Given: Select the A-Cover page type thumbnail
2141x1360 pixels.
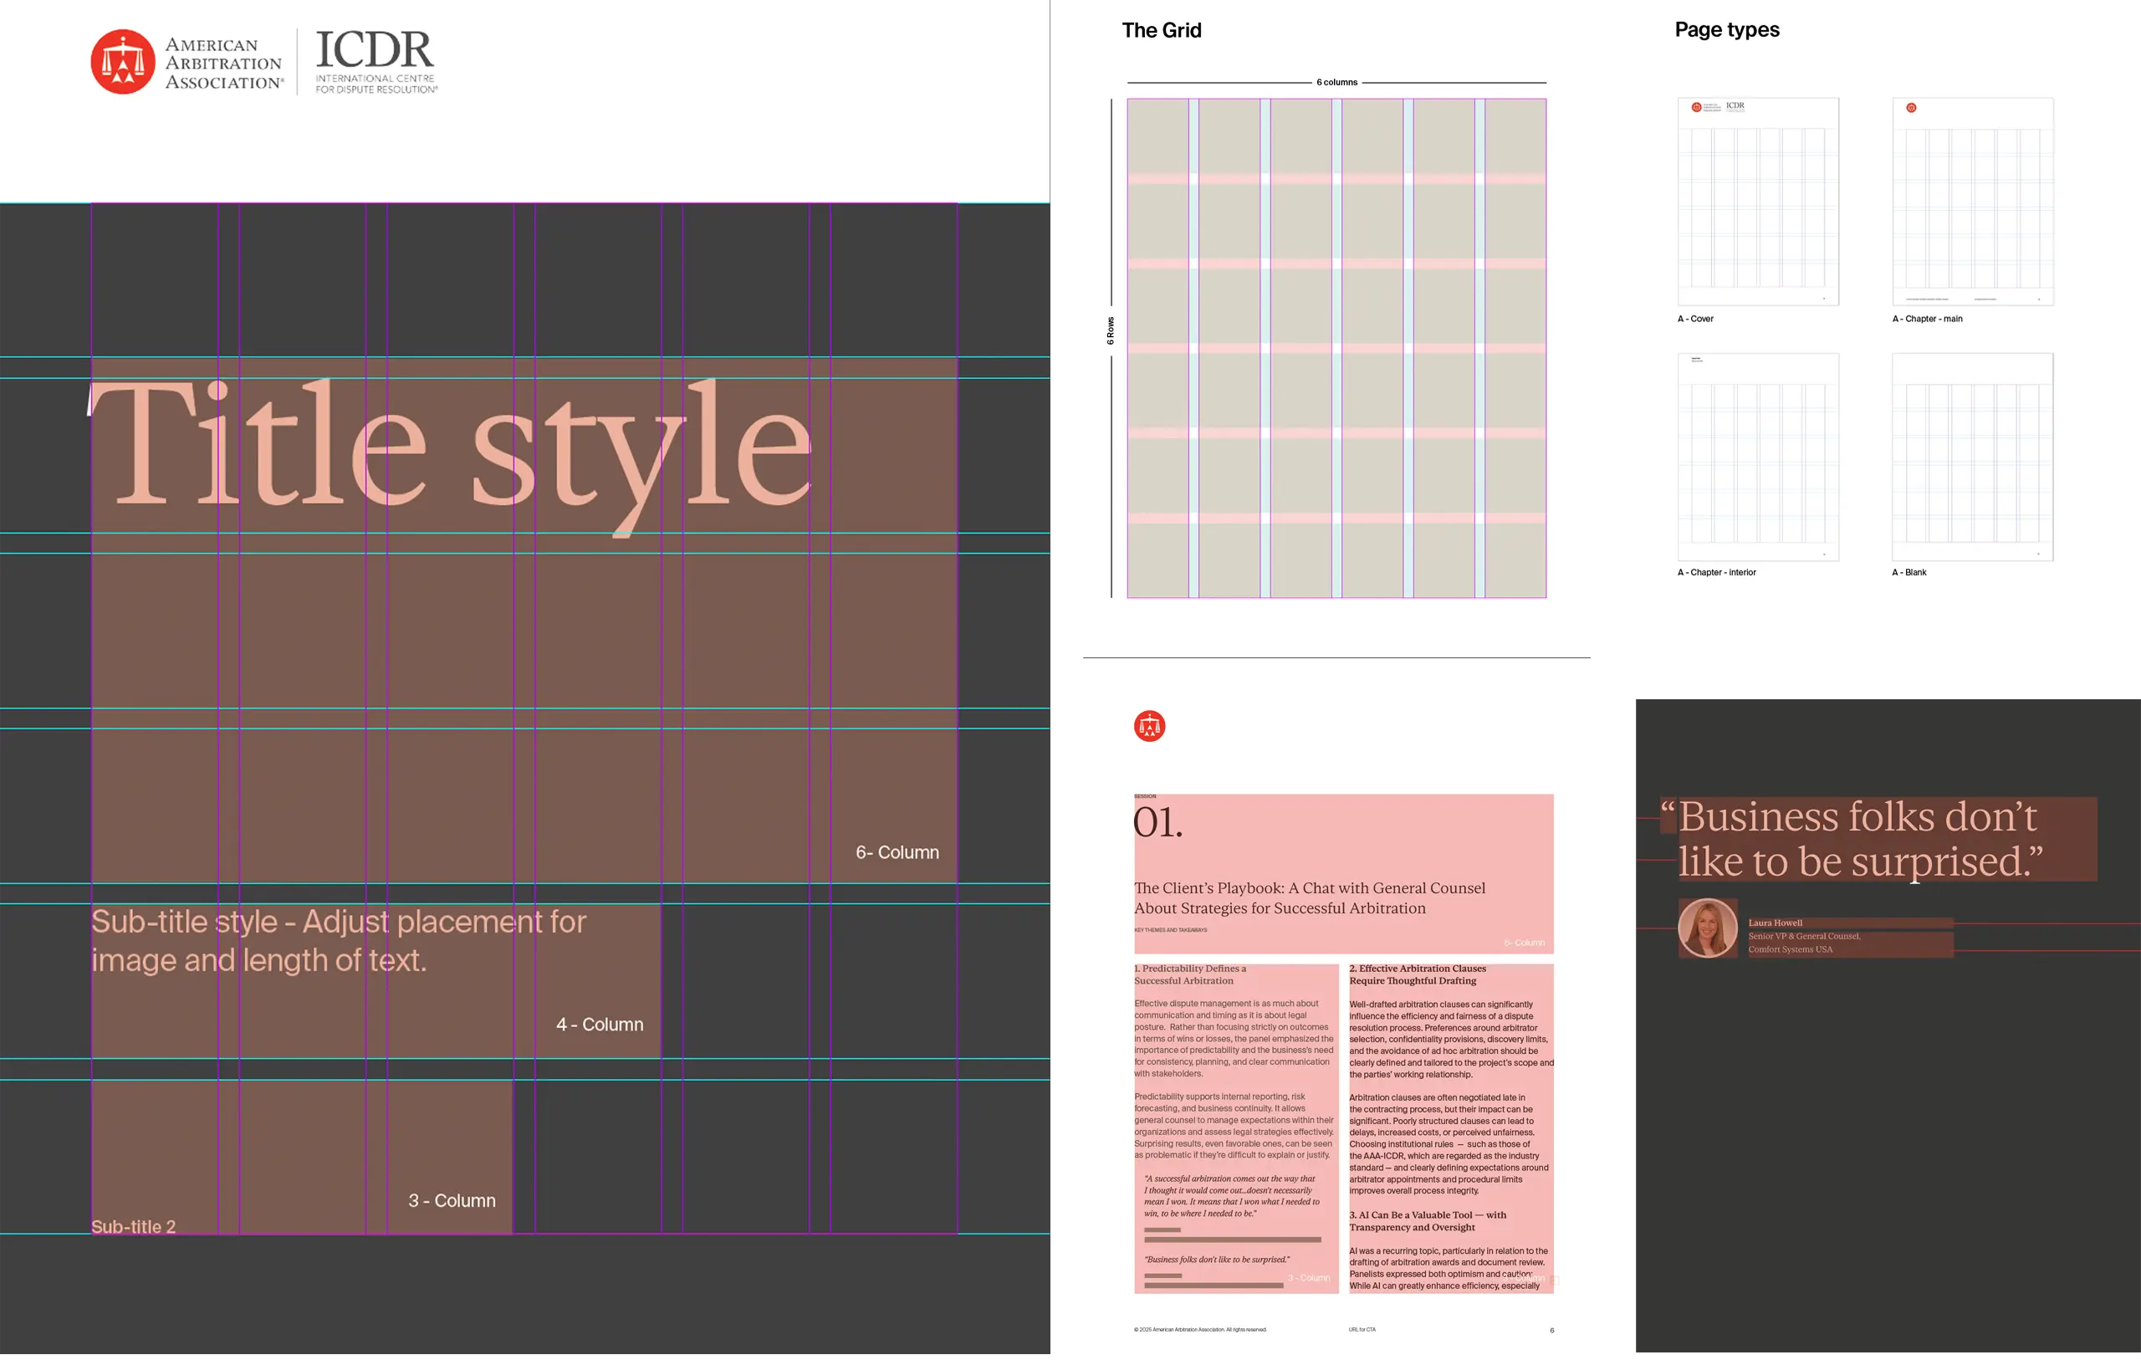Looking at the screenshot, I should (x=1757, y=201).
